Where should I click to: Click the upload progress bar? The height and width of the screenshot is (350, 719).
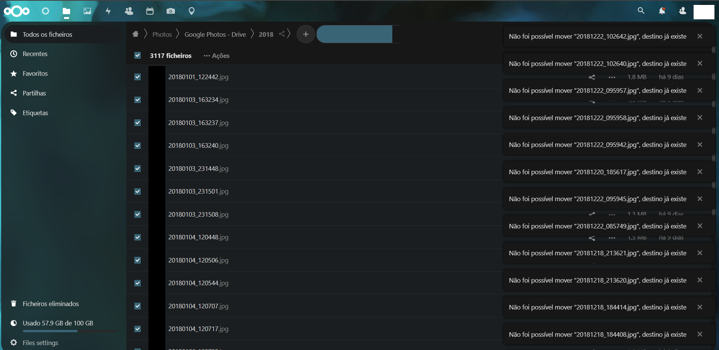coord(354,34)
